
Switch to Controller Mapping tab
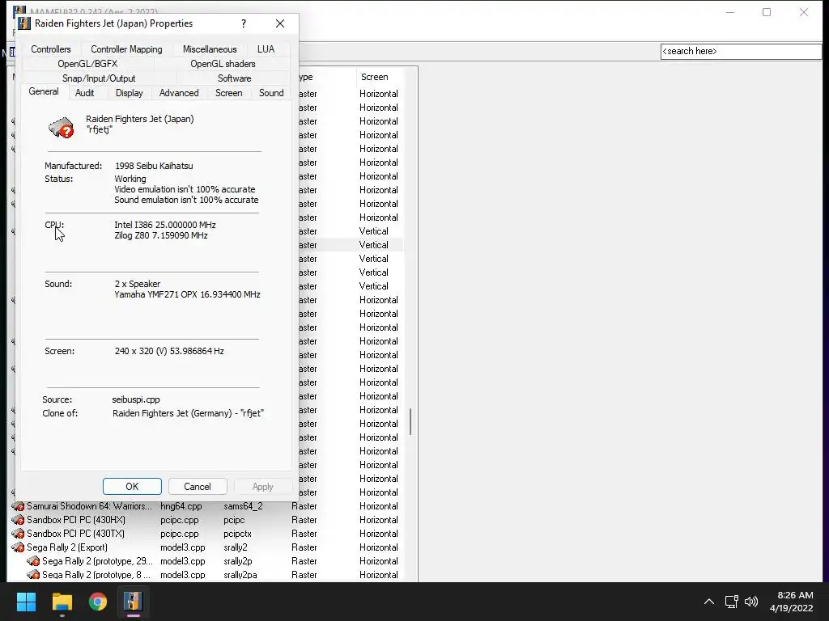pos(126,49)
